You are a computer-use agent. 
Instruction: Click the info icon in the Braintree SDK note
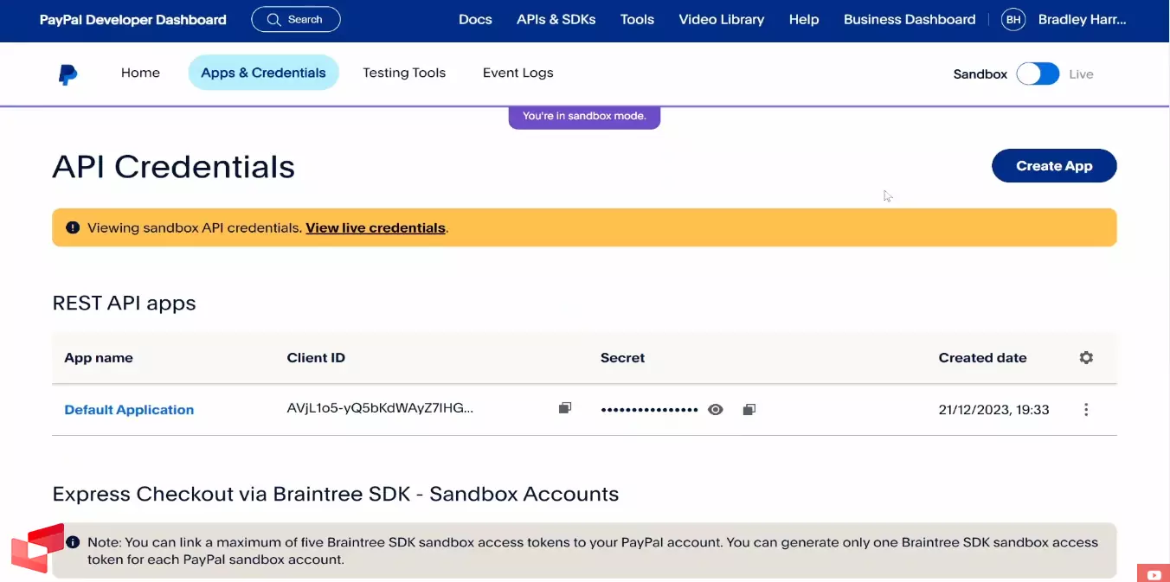tap(73, 540)
